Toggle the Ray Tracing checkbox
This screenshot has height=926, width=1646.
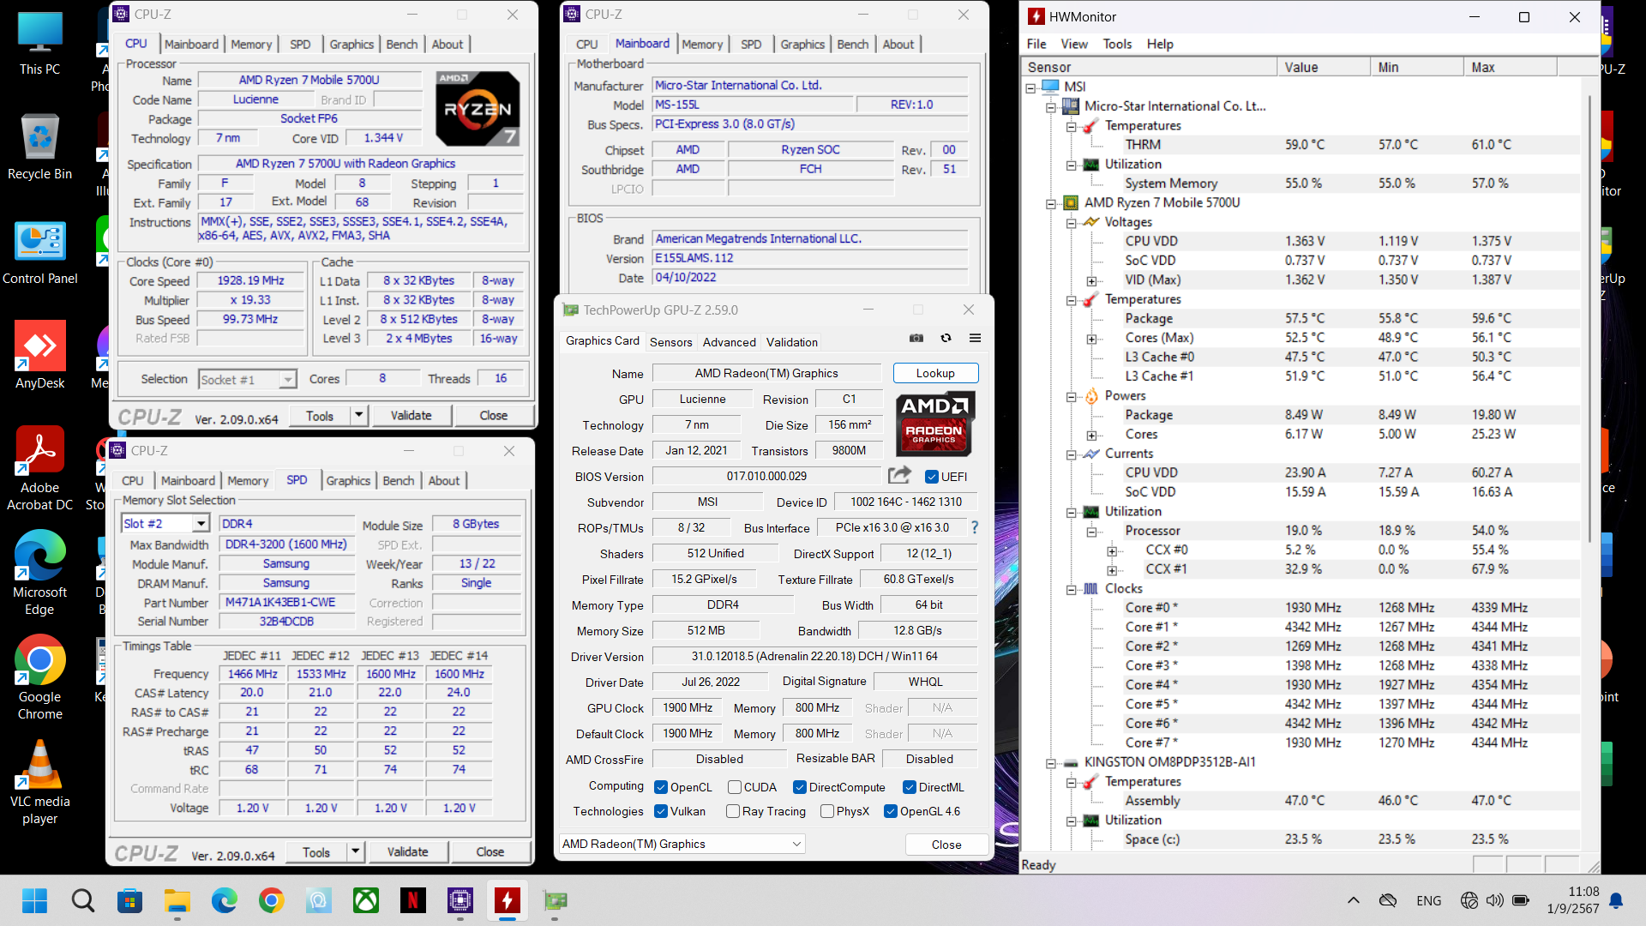(732, 811)
